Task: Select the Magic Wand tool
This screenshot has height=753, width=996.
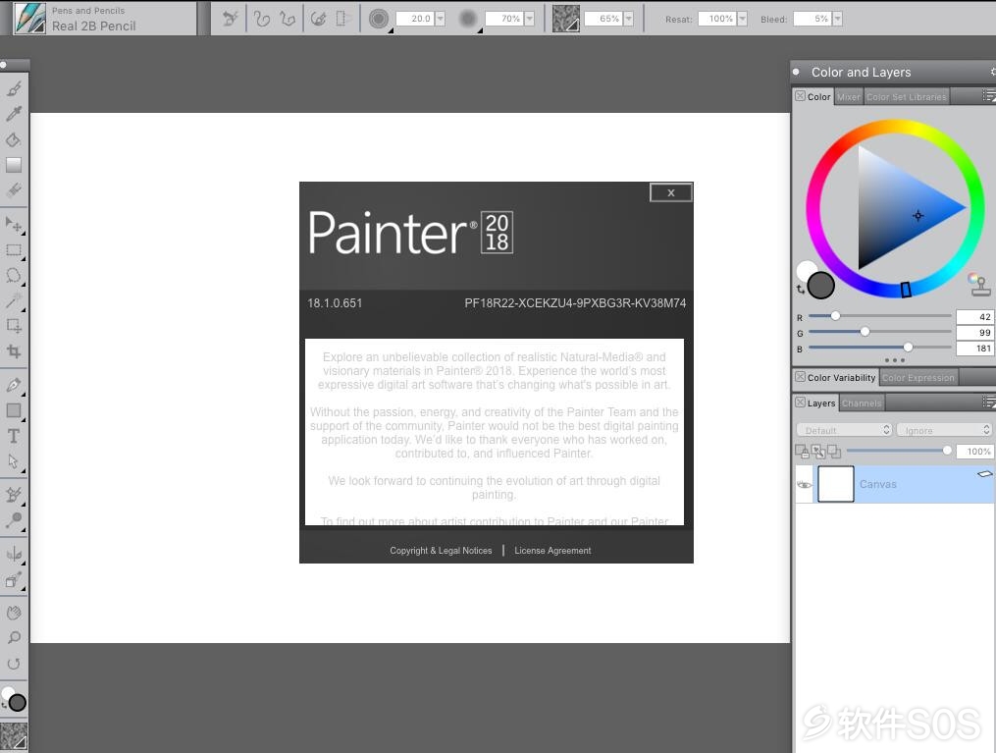Action: (14, 300)
